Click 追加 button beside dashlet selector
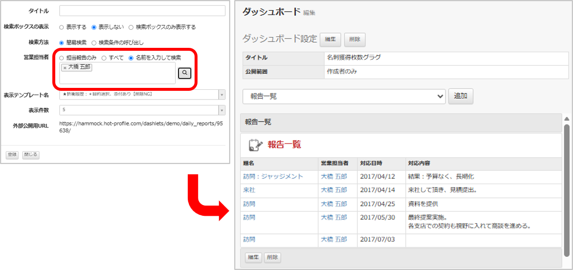The image size is (573, 270). click(x=461, y=96)
